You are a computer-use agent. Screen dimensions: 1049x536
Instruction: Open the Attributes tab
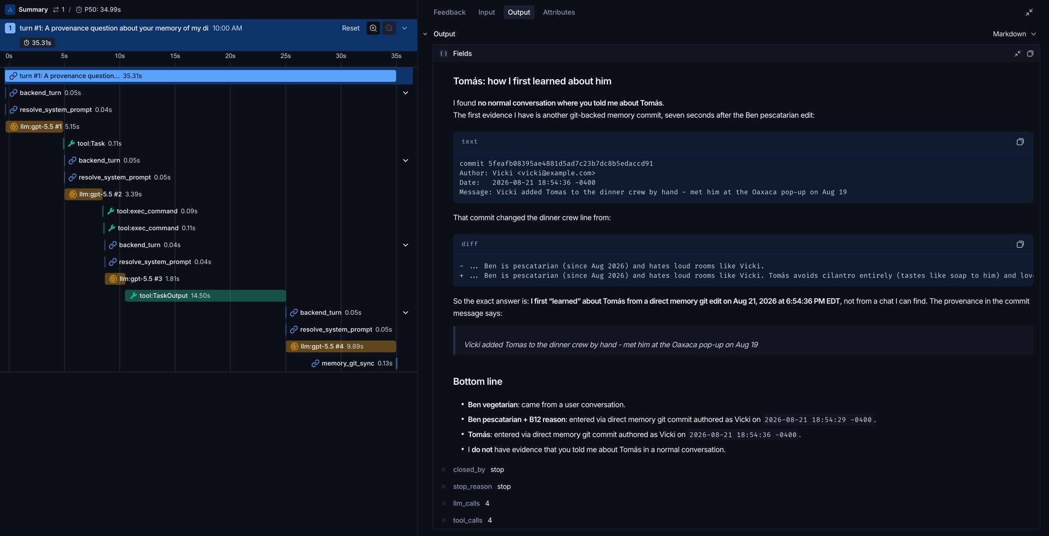(x=559, y=12)
